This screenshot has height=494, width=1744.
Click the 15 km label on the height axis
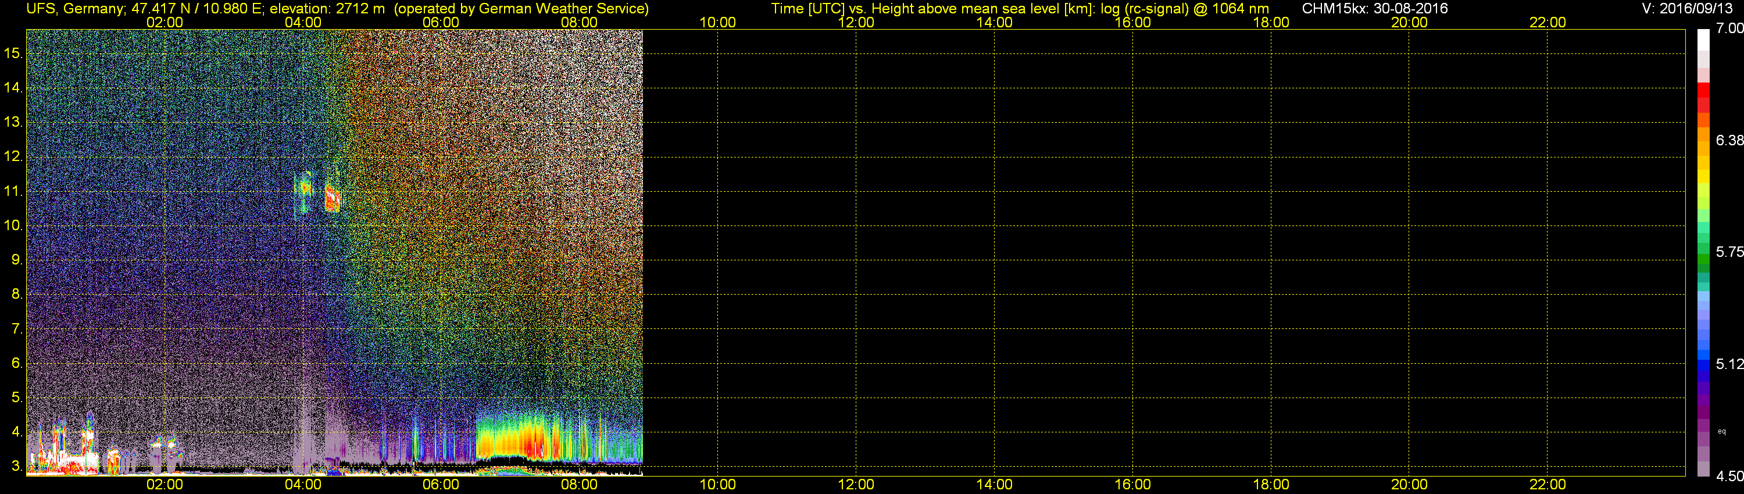[x=13, y=53]
